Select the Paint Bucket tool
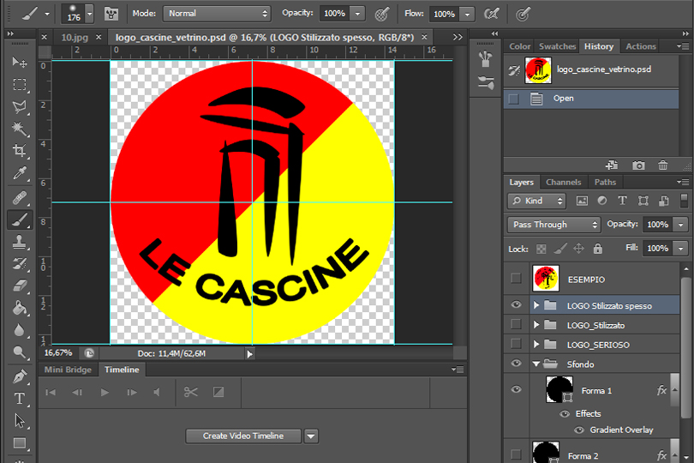The height and width of the screenshot is (463, 694). tap(19, 308)
